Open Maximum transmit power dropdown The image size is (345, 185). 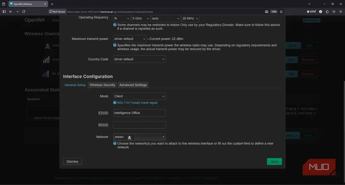(130, 39)
